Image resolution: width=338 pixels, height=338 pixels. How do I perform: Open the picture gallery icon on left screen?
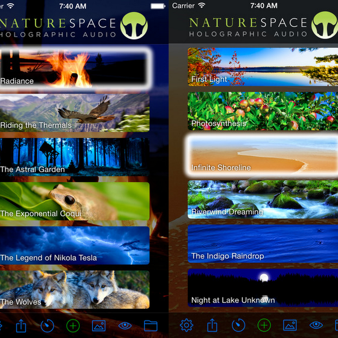point(99,326)
